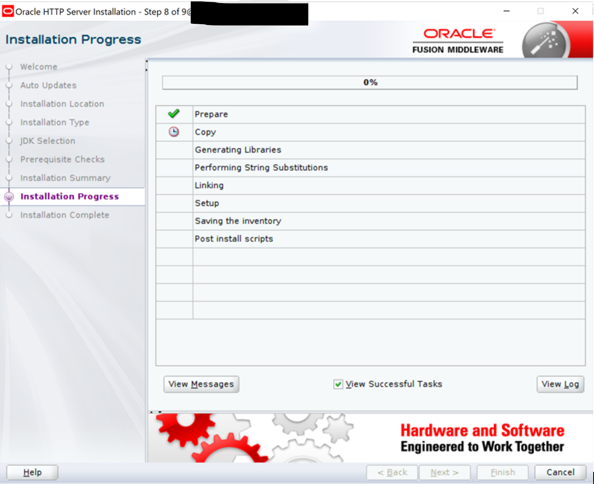This screenshot has height=484, width=594.
Task: Open Help for the installer
Action: click(32, 472)
